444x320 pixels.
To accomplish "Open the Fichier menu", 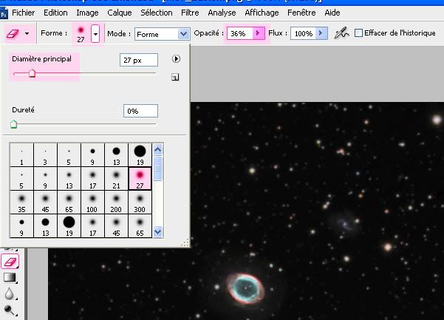I will (23, 13).
